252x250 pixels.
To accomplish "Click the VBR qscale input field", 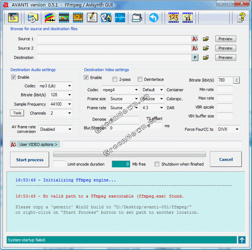I will (225, 107).
